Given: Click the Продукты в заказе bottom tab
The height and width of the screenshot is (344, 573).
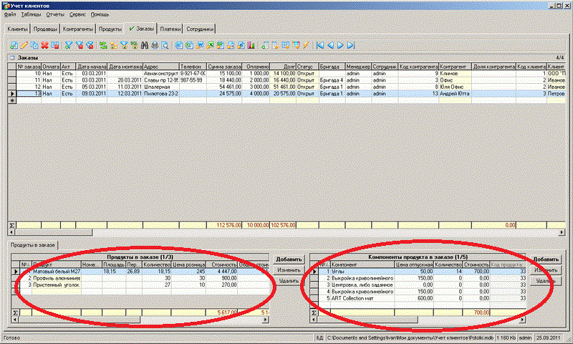Looking at the screenshot, I should click(x=33, y=246).
